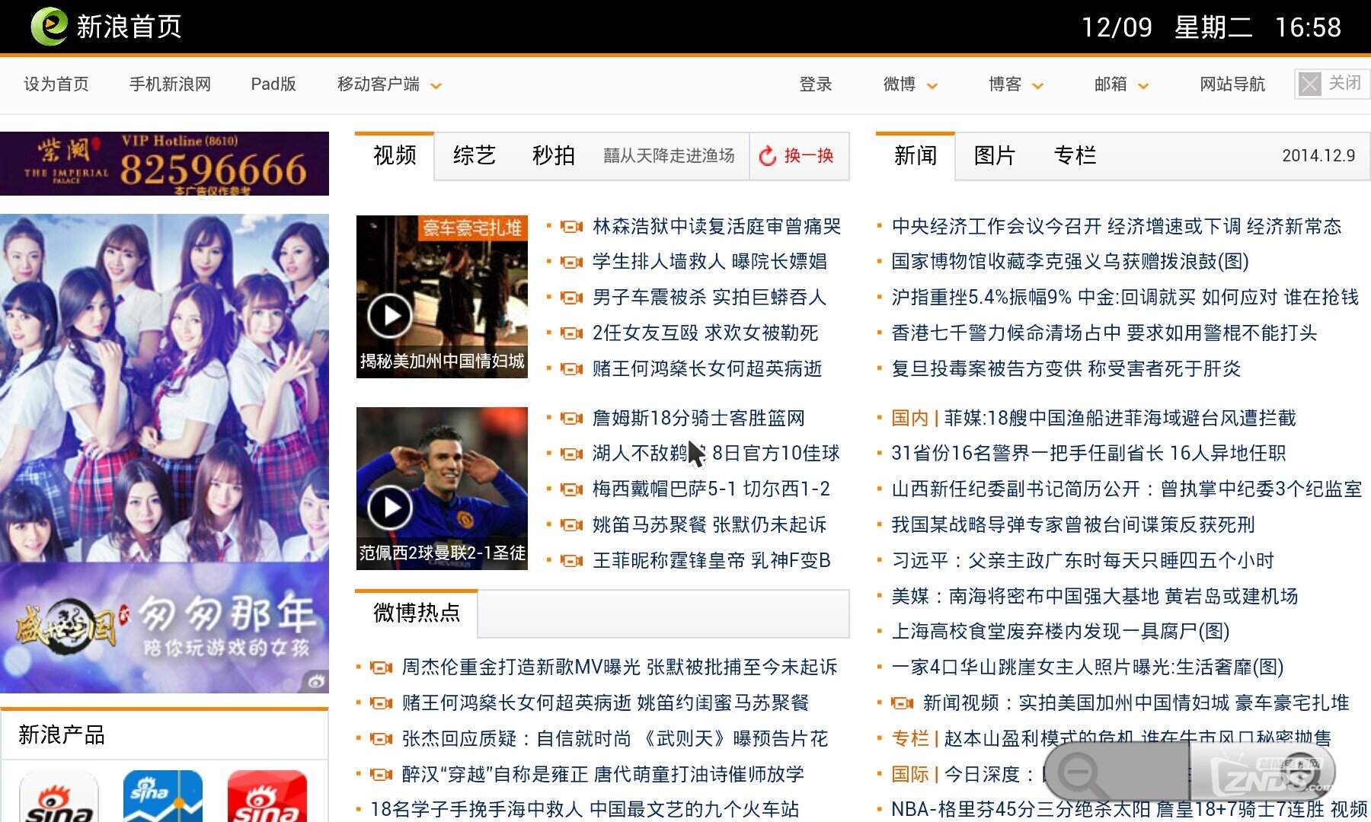Play the 范佩西2球曼联2-1圣徒 video
Viewport: 1371px width, 822px height.
coord(390,507)
